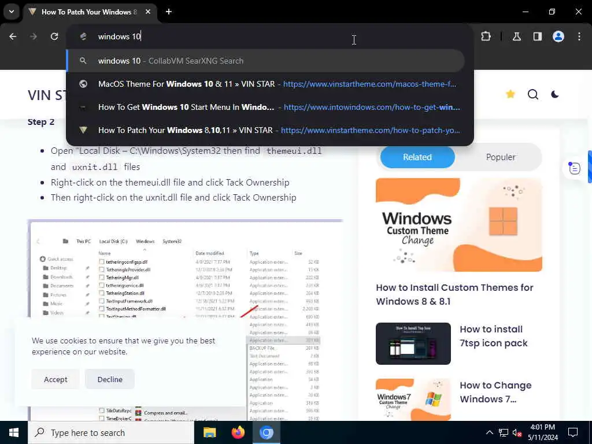
Task: Select the How To Patch Your Windows tab
Action: [x=90, y=12]
